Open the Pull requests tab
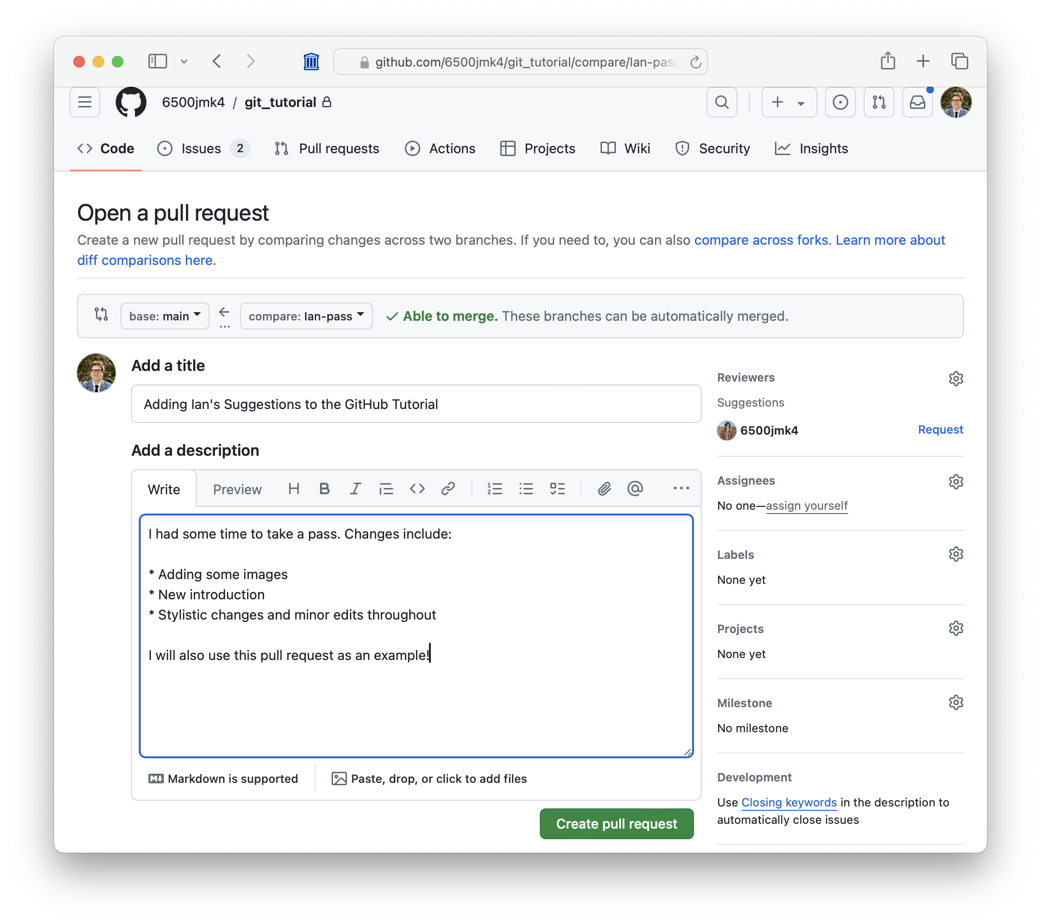Image resolution: width=1041 pixels, height=924 pixels. coord(326,149)
